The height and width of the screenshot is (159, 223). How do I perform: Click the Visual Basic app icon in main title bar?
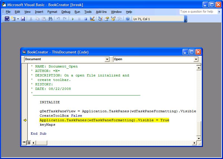coord(4,5)
